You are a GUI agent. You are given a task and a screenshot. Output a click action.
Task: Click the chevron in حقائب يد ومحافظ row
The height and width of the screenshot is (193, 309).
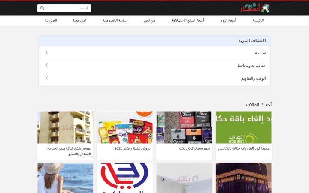pyautogui.click(x=47, y=65)
